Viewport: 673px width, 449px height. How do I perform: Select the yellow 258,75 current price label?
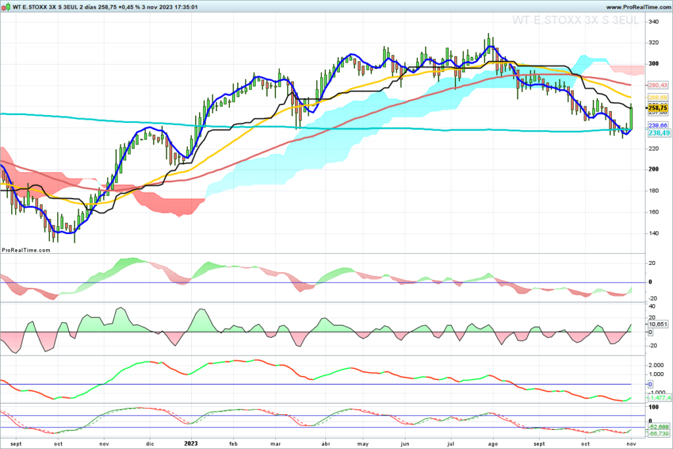pos(659,107)
